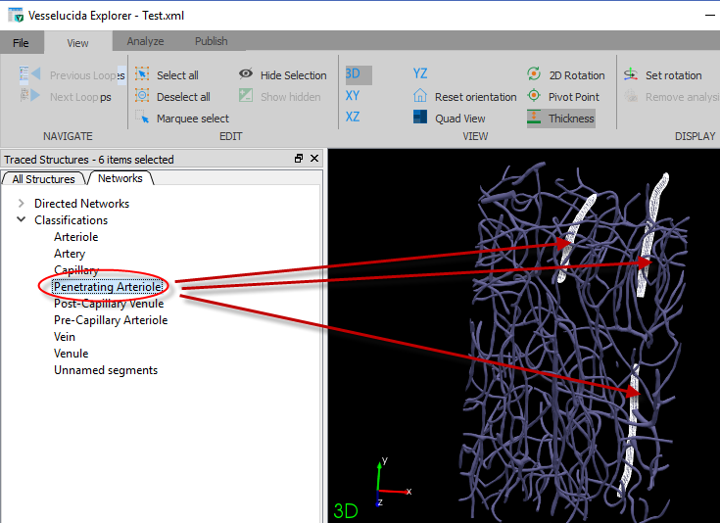Select the Post-Capillary Venule classification
The height and width of the screenshot is (523, 720).
coord(109,304)
